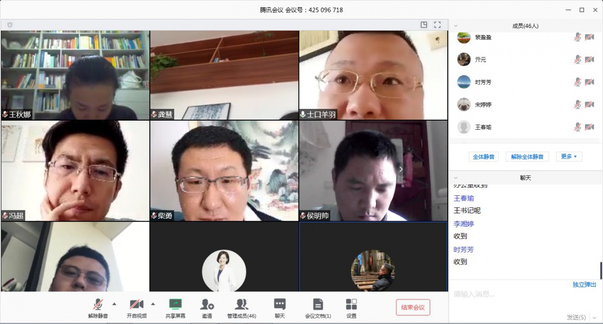Open the 邀请 invite icon
603x324 pixels.
point(207,305)
